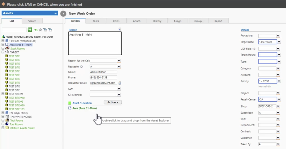
Task: Expand the Stock Rooms tree node
Action: click(3, 48)
